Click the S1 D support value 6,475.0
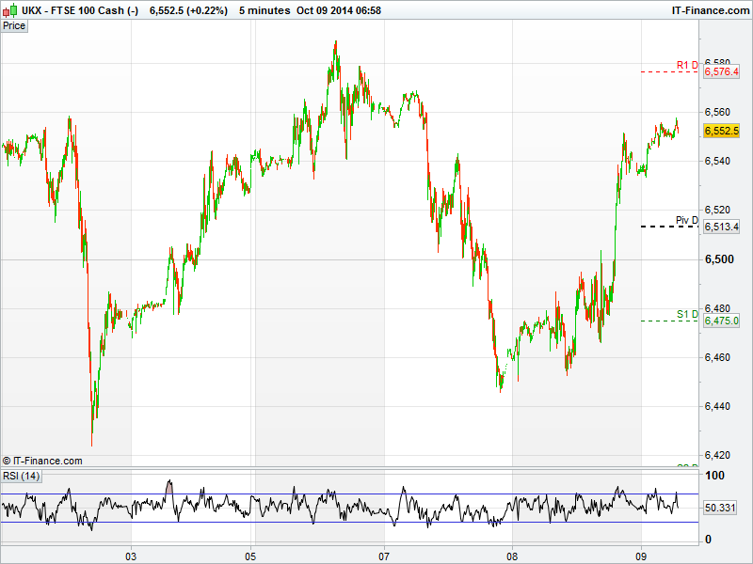Viewport: 753px width, 564px height. coord(722,321)
